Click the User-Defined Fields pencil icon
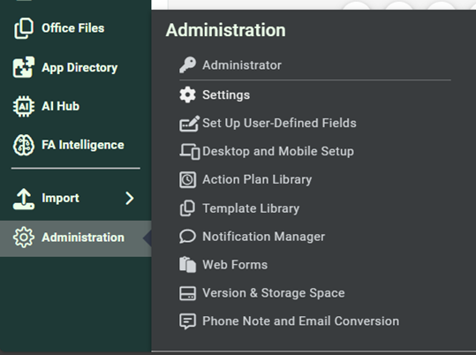This screenshot has width=476, height=355. pyautogui.click(x=189, y=124)
